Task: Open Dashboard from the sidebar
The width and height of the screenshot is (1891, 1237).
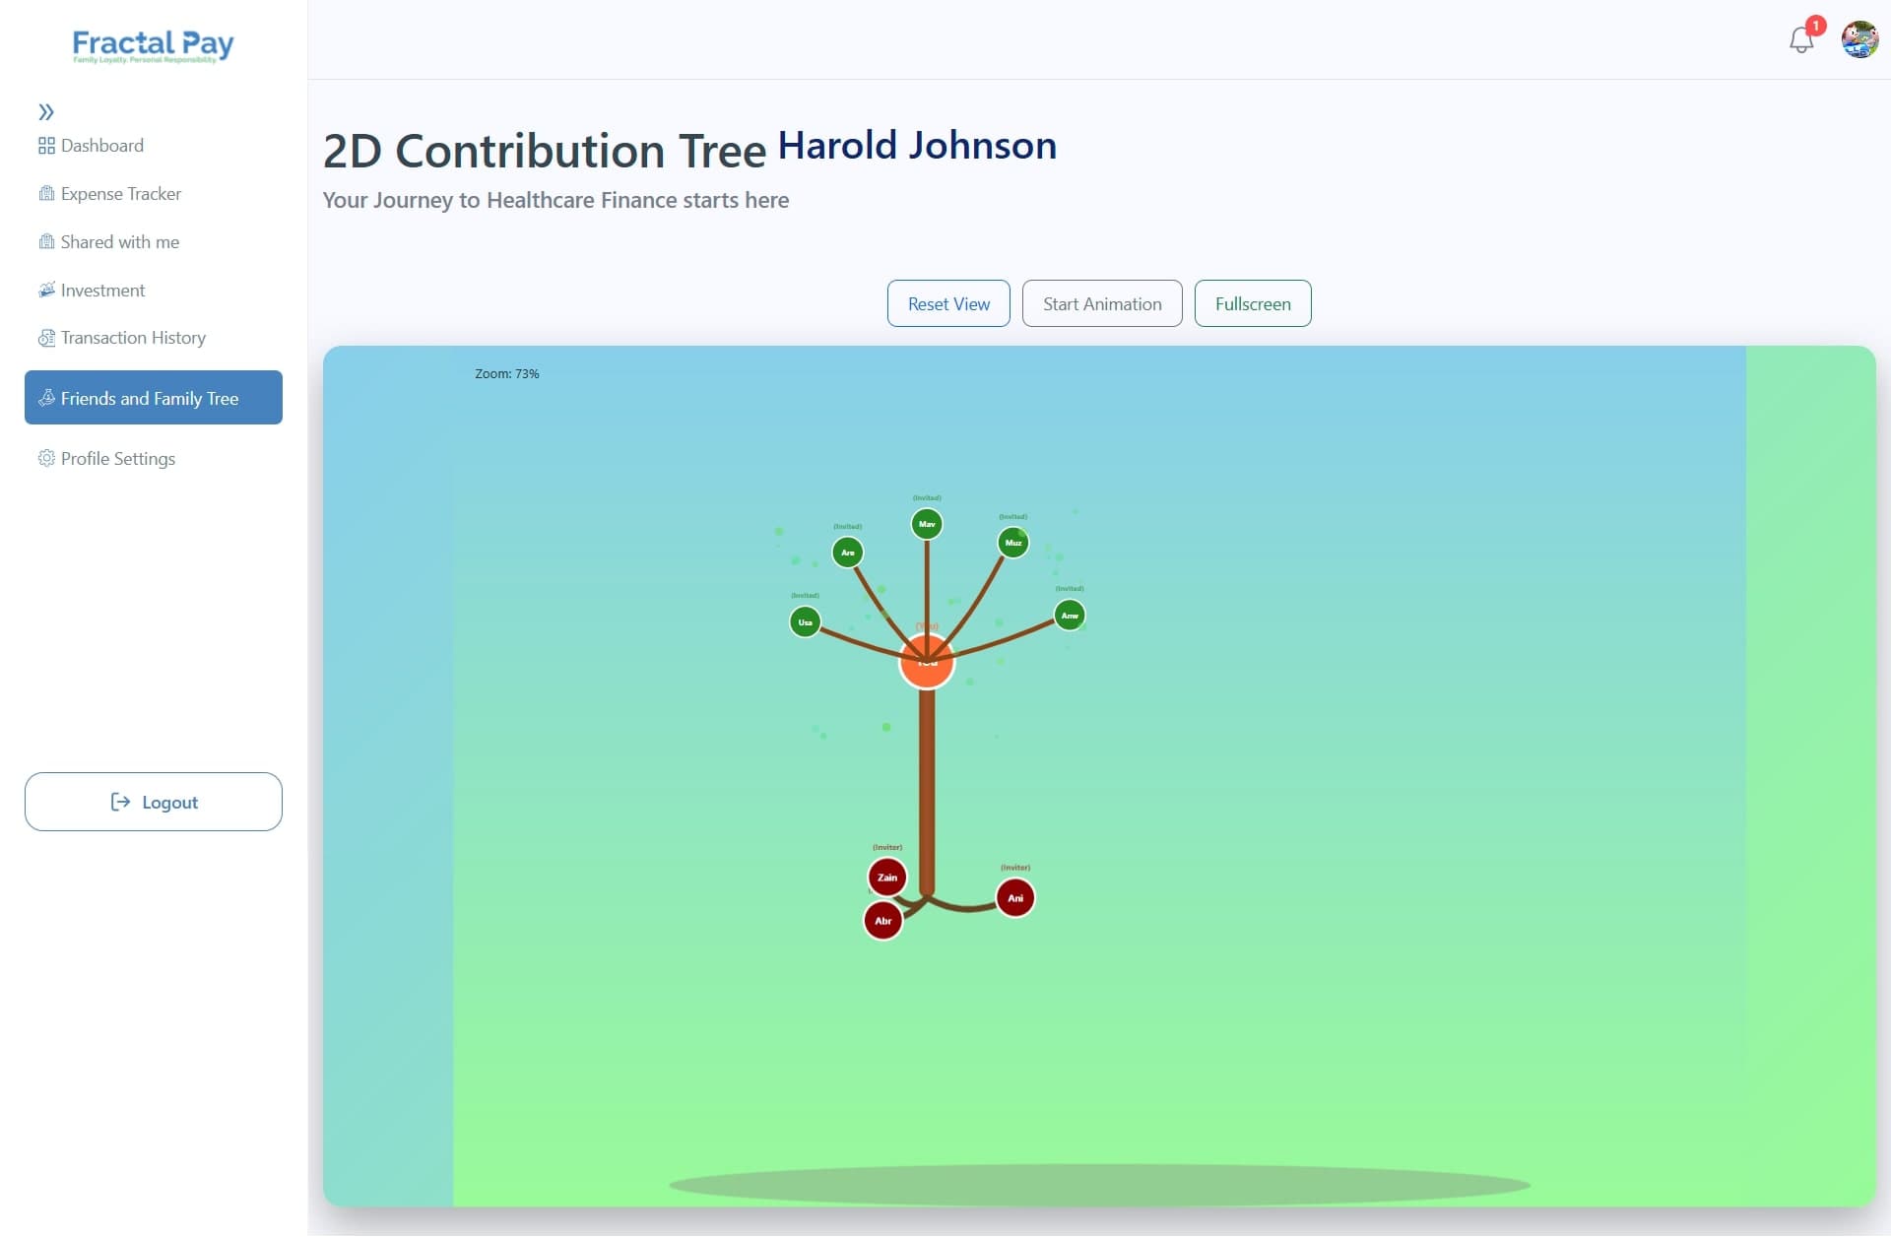Action: pos(101,146)
